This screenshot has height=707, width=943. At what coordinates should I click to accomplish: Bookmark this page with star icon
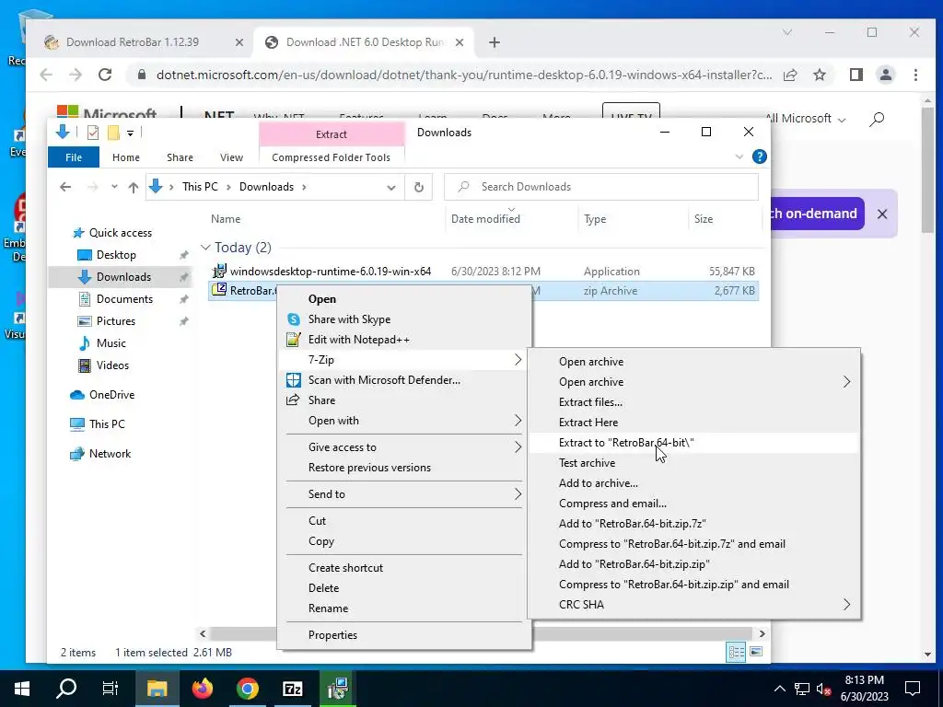point(819,75)
